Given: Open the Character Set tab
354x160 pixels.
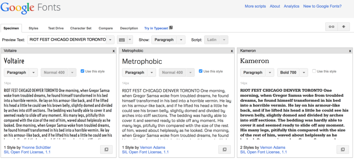Looking at the screenshot, I should click(81, 28).
